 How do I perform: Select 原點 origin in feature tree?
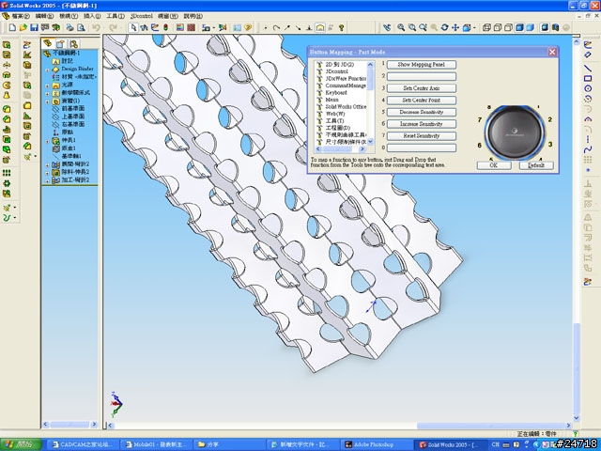(x=68, y=132)
